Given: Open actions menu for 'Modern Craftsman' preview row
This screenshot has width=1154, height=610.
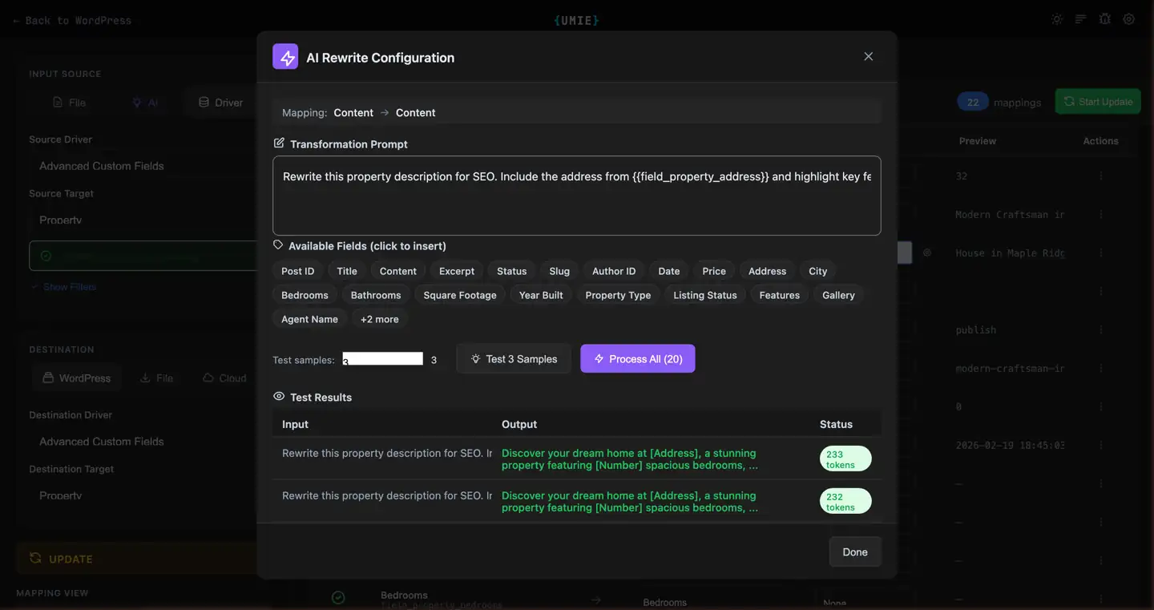Looking at the screenshot, I should click(1100, 214).
